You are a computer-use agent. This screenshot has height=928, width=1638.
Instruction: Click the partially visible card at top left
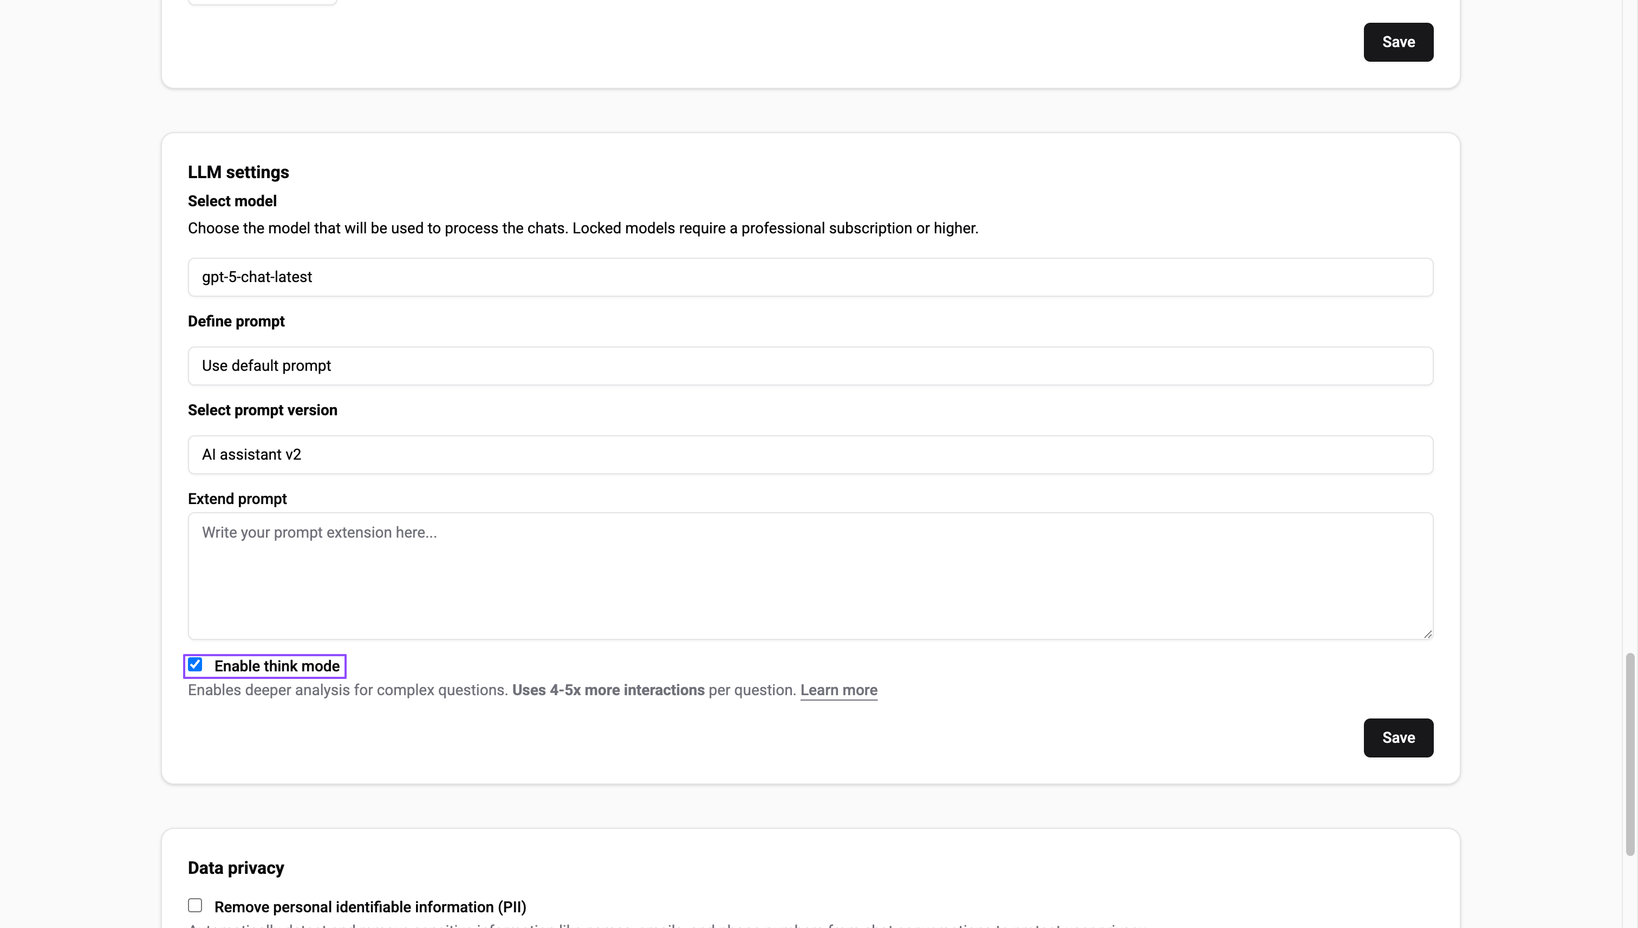pos(262,2)
